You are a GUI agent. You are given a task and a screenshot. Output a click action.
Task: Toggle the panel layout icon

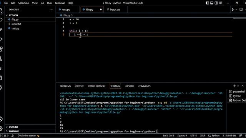212,3
